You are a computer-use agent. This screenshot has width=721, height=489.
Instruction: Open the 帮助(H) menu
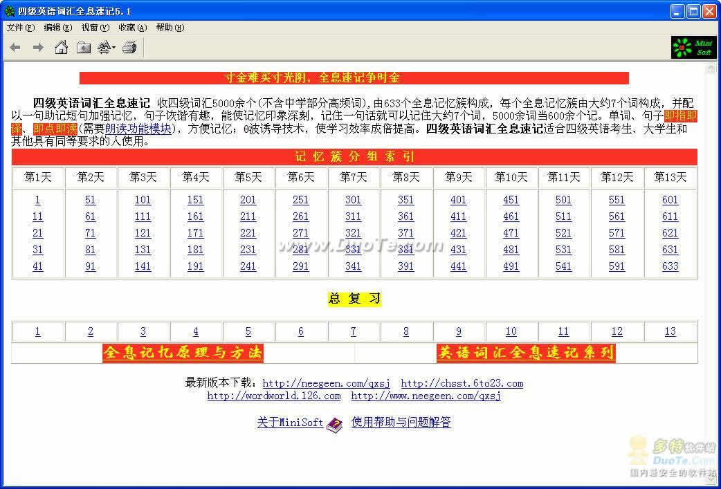click(170, 28)
